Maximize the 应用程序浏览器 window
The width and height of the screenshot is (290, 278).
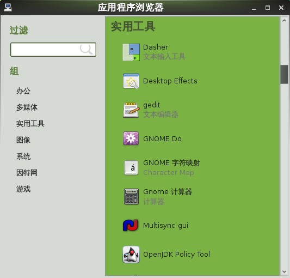point(268,8)
